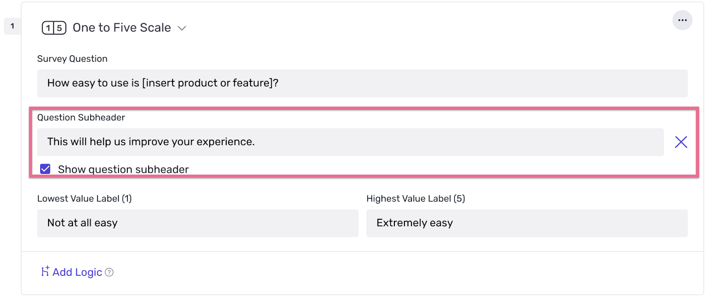Click the blank card area right of Add Logic
Screen dimensions: 708x299
398,272
